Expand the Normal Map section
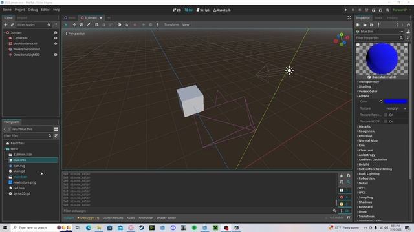The width and height of the screenshot is (414, 232). [368, 140]
